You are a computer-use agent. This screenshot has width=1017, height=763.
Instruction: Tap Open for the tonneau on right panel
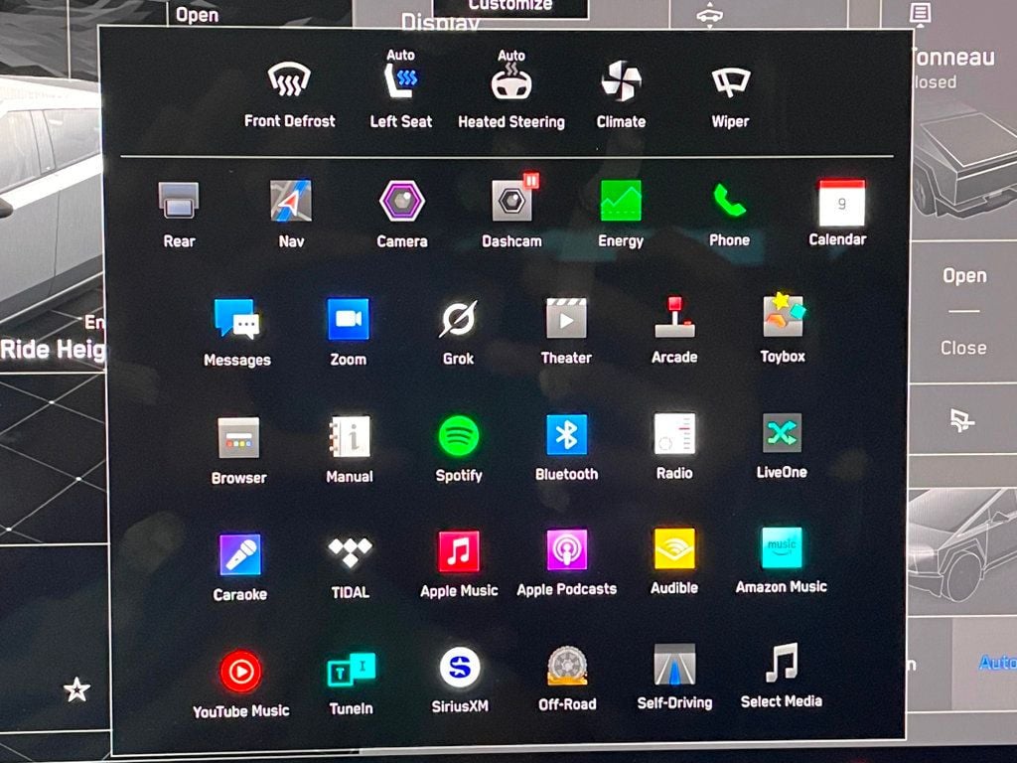tap(964, 276)
